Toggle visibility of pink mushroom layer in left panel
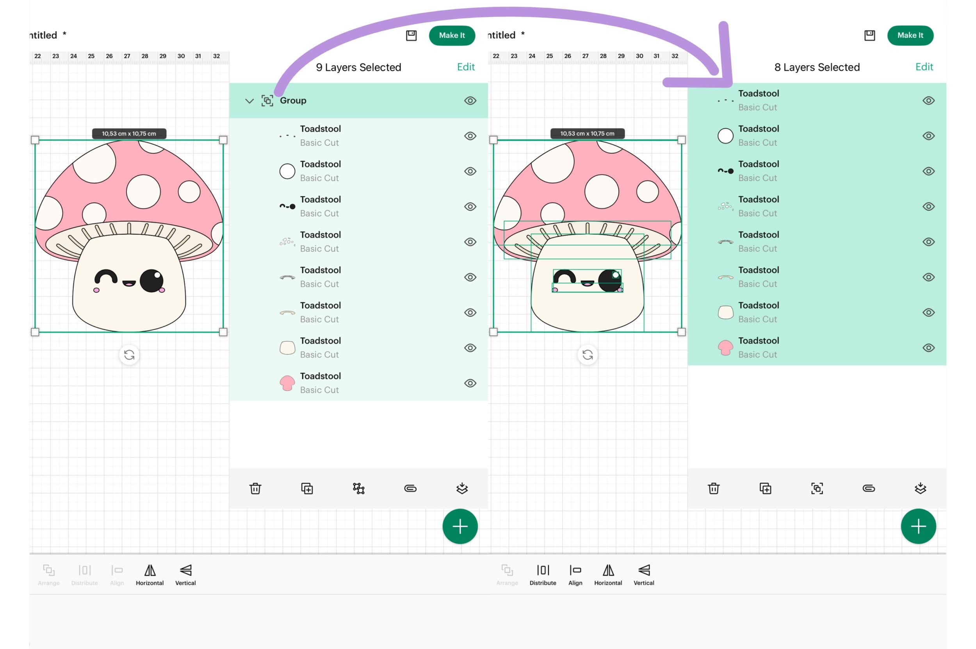Screen dimensions: 976x649 pyautogui.click(x=470, y=383)
